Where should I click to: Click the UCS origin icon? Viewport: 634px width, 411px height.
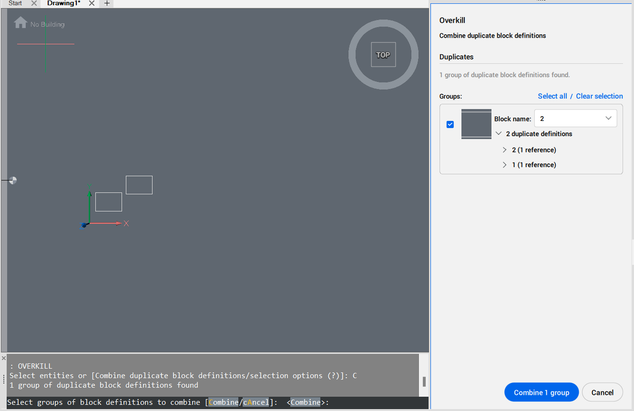pyautogui.click(x=84, y=225)
